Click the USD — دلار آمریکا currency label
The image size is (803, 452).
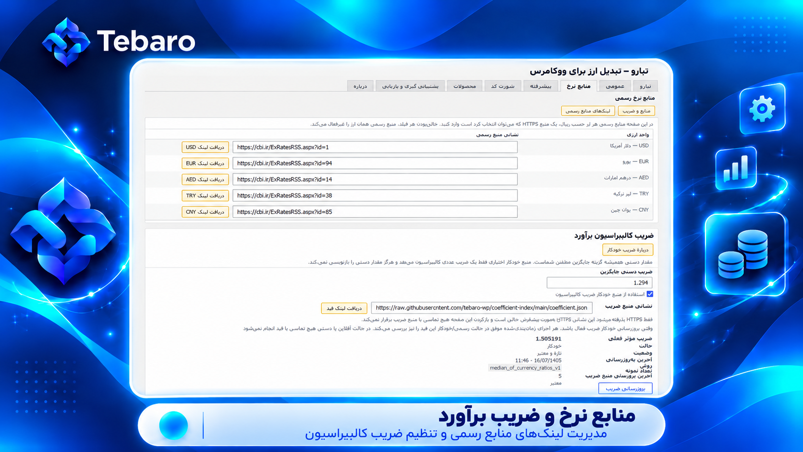(629, 146)
